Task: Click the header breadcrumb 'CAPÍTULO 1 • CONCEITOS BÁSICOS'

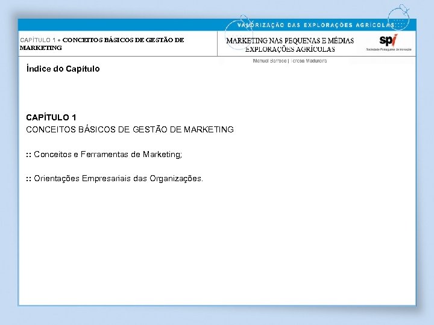Action: tap(102, 44)
